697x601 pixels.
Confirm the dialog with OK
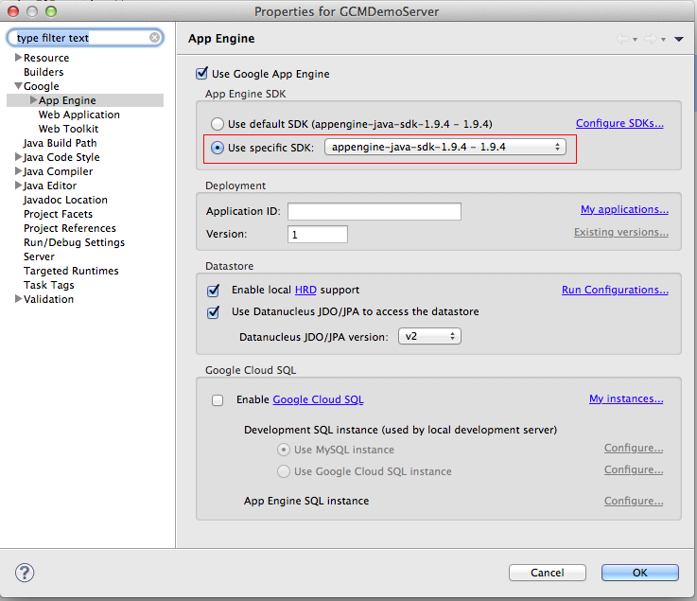click(640, 573)
